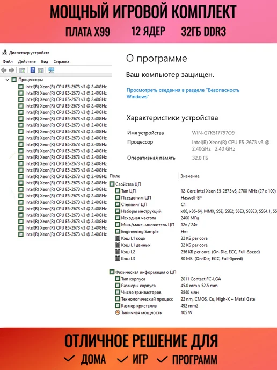Click the icon beside Тип корпуса
Image resolution: width=277 pixels, height=370 pixels.
coord(118,279)
